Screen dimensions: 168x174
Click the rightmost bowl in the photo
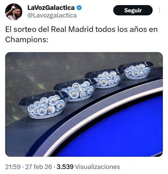tap(136, 71)
